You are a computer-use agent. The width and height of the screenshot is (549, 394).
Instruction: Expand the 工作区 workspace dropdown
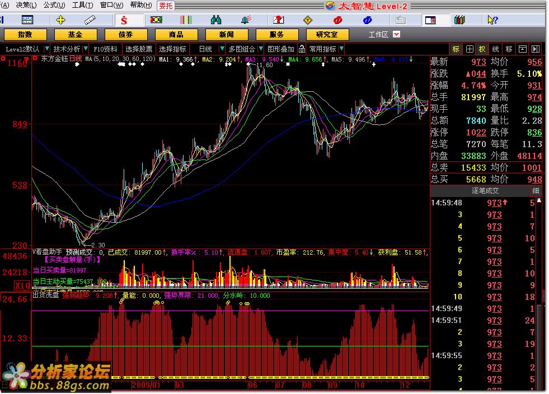click(x=396, y=34)
